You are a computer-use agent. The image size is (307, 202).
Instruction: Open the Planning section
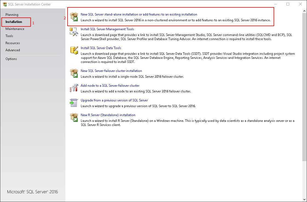coord(12,15)
